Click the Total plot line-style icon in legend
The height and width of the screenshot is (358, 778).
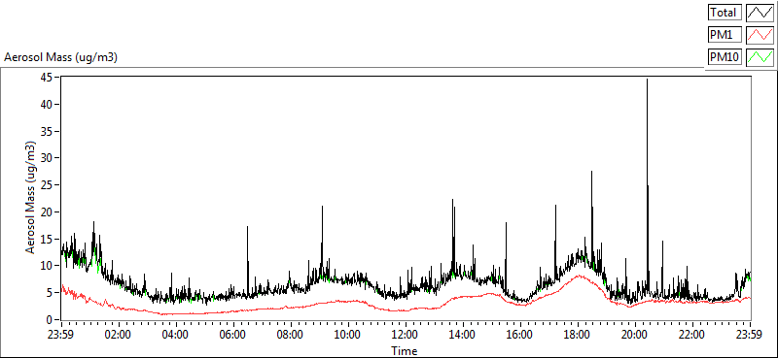pyautogui.click(x=760, y=12)
